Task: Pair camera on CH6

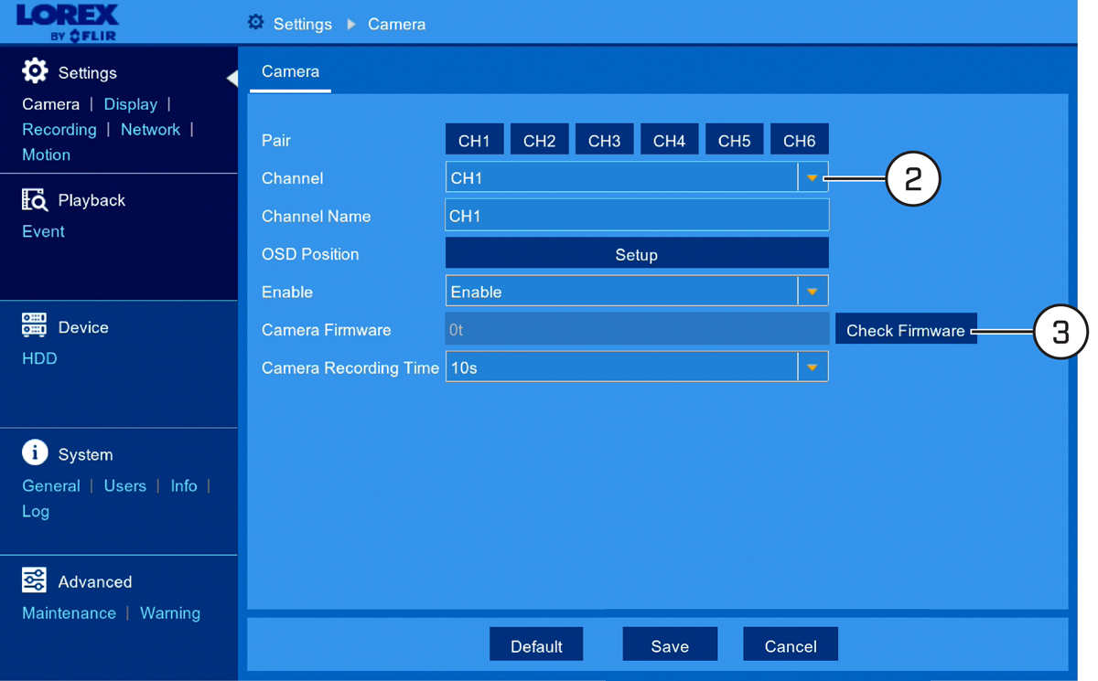Action: (x=799, y=140)
